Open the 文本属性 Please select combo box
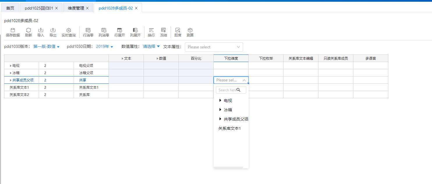The height and width of the screenshot is (184, 432). [214, 47]
